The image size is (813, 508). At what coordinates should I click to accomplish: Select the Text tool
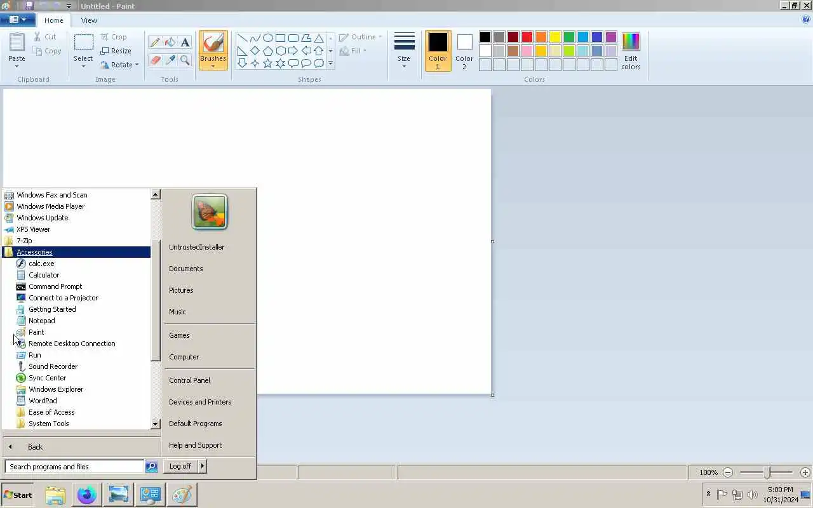click(185, 43)
